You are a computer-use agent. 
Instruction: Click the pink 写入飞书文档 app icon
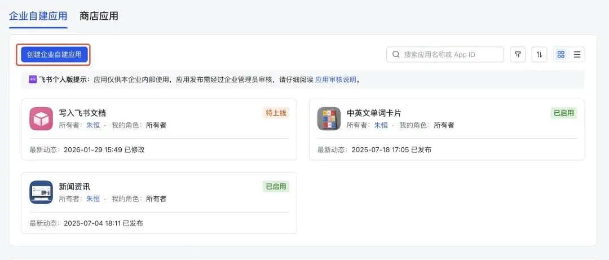coord(41,118)
